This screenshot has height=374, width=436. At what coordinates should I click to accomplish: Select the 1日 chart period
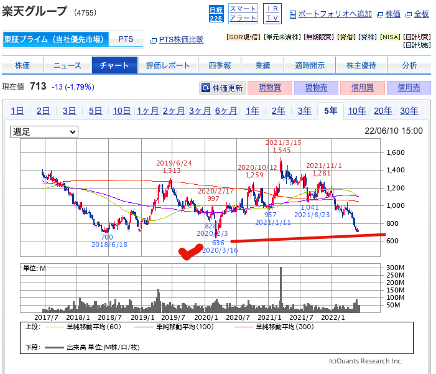[x=17, y=111]
